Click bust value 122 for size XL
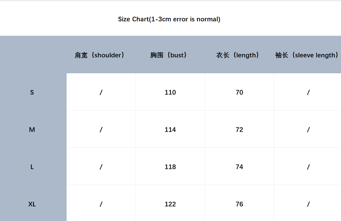Viewport: 341px width, 221px height. pyautogui.click(x=170, y=204)
